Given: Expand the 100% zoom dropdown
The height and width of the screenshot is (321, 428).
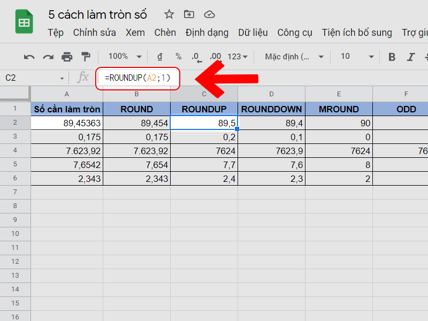Looking at the screenshot, I should 125,57.
